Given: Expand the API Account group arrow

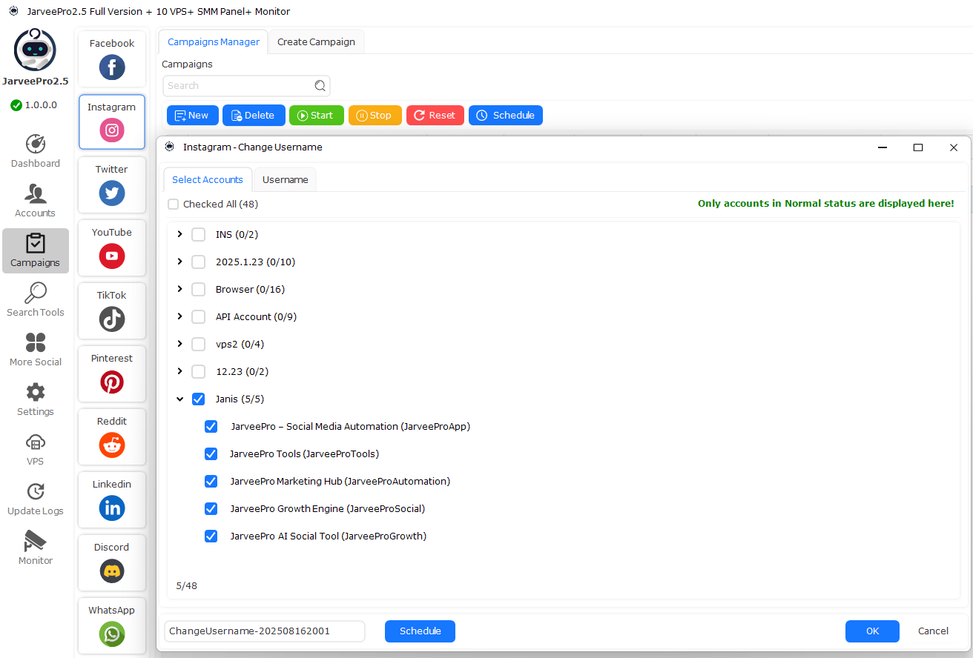Looking at the screenshot, I should point(179,316).
